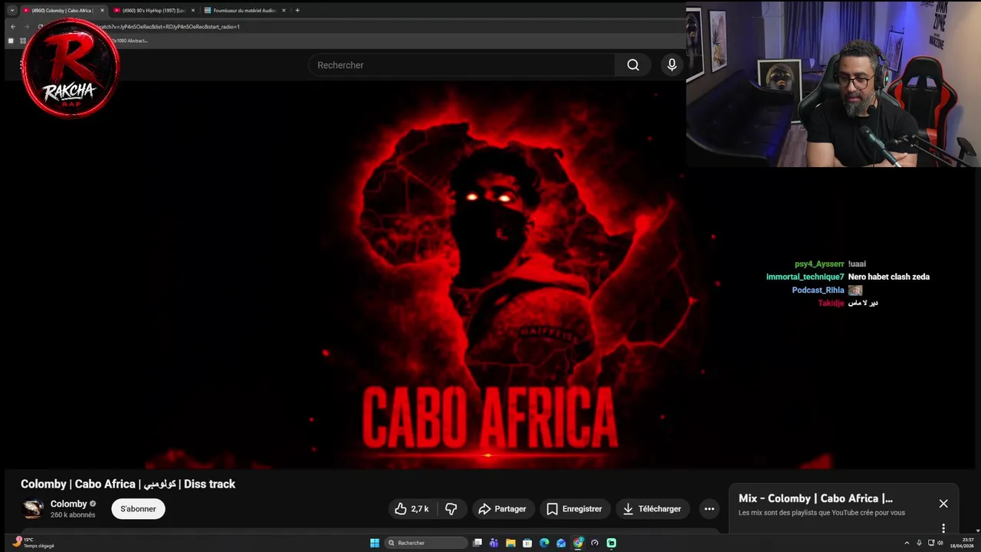The height and width of the screenshot is (552, 981).
Task: Launch Microsoft Edge from taskbar
Action: 544,543
